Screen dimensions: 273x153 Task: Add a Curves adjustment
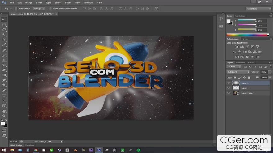(x=247, y=47)
